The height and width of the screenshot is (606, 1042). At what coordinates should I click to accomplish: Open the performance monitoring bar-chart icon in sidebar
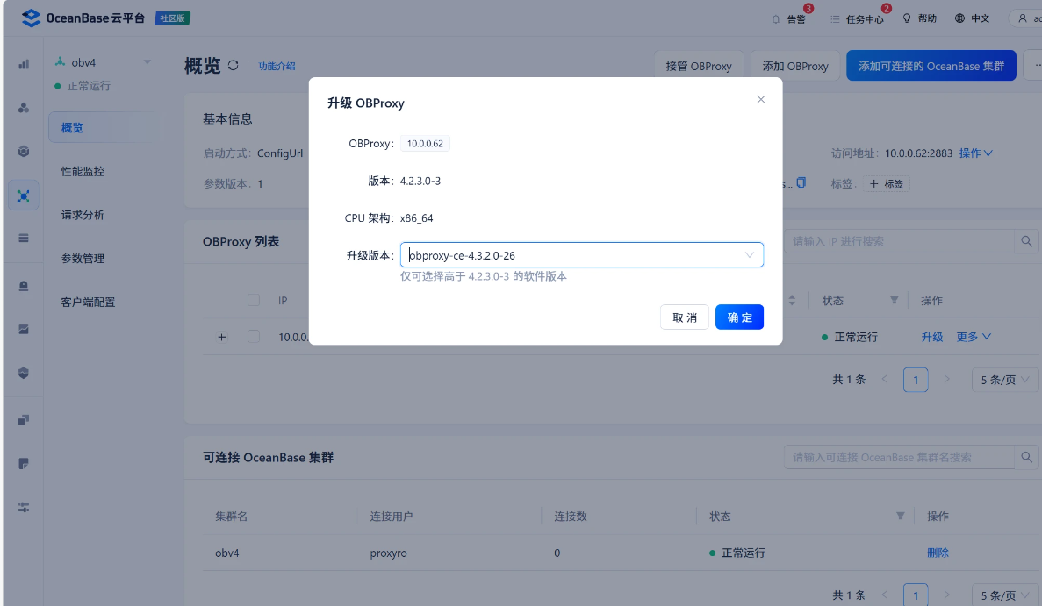[23, 64]
